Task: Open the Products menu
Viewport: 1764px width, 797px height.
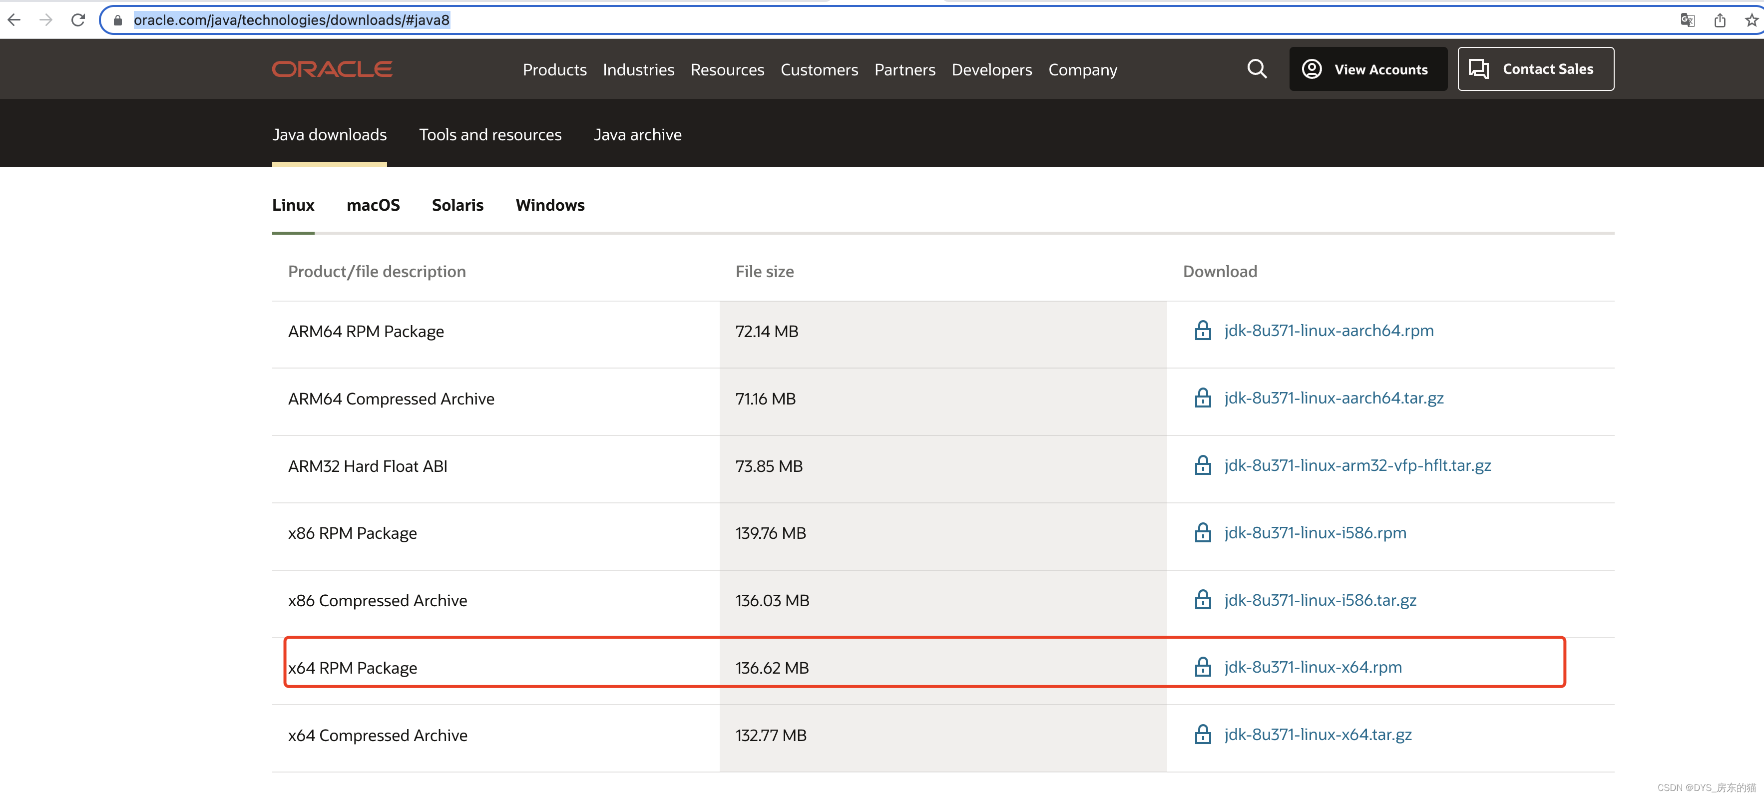Action: (555, 70)
